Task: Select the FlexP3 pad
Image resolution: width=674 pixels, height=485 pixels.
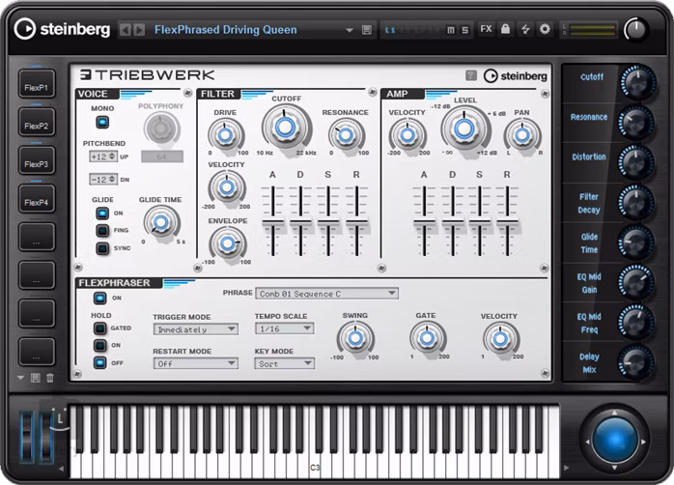Action: [x=37, y=164]
